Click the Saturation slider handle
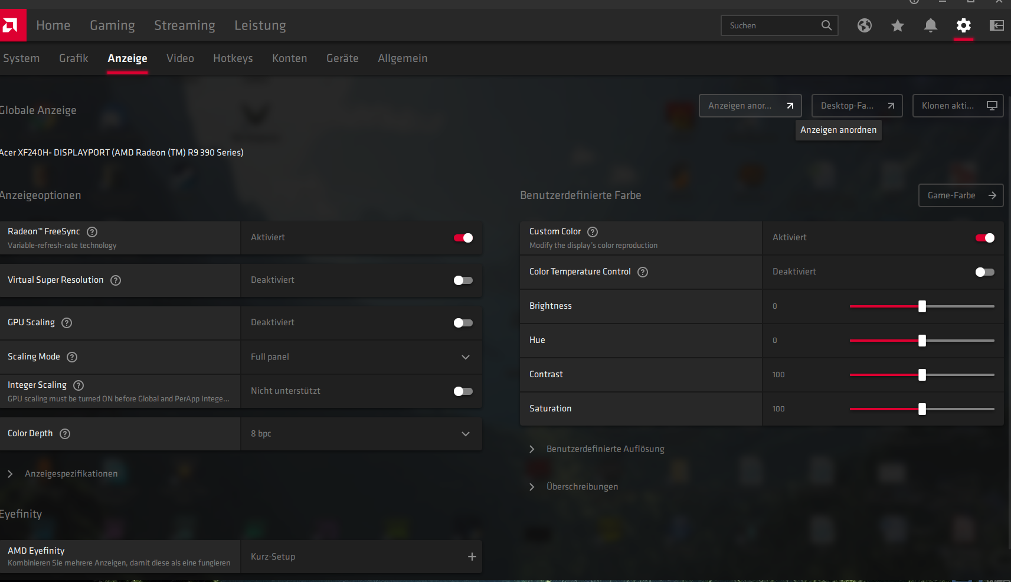This screenshot has height=582, width=1011. [x=922, y=409]
